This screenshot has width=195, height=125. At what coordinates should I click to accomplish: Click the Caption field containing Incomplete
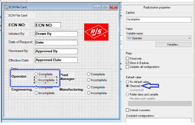pos(159,19)
